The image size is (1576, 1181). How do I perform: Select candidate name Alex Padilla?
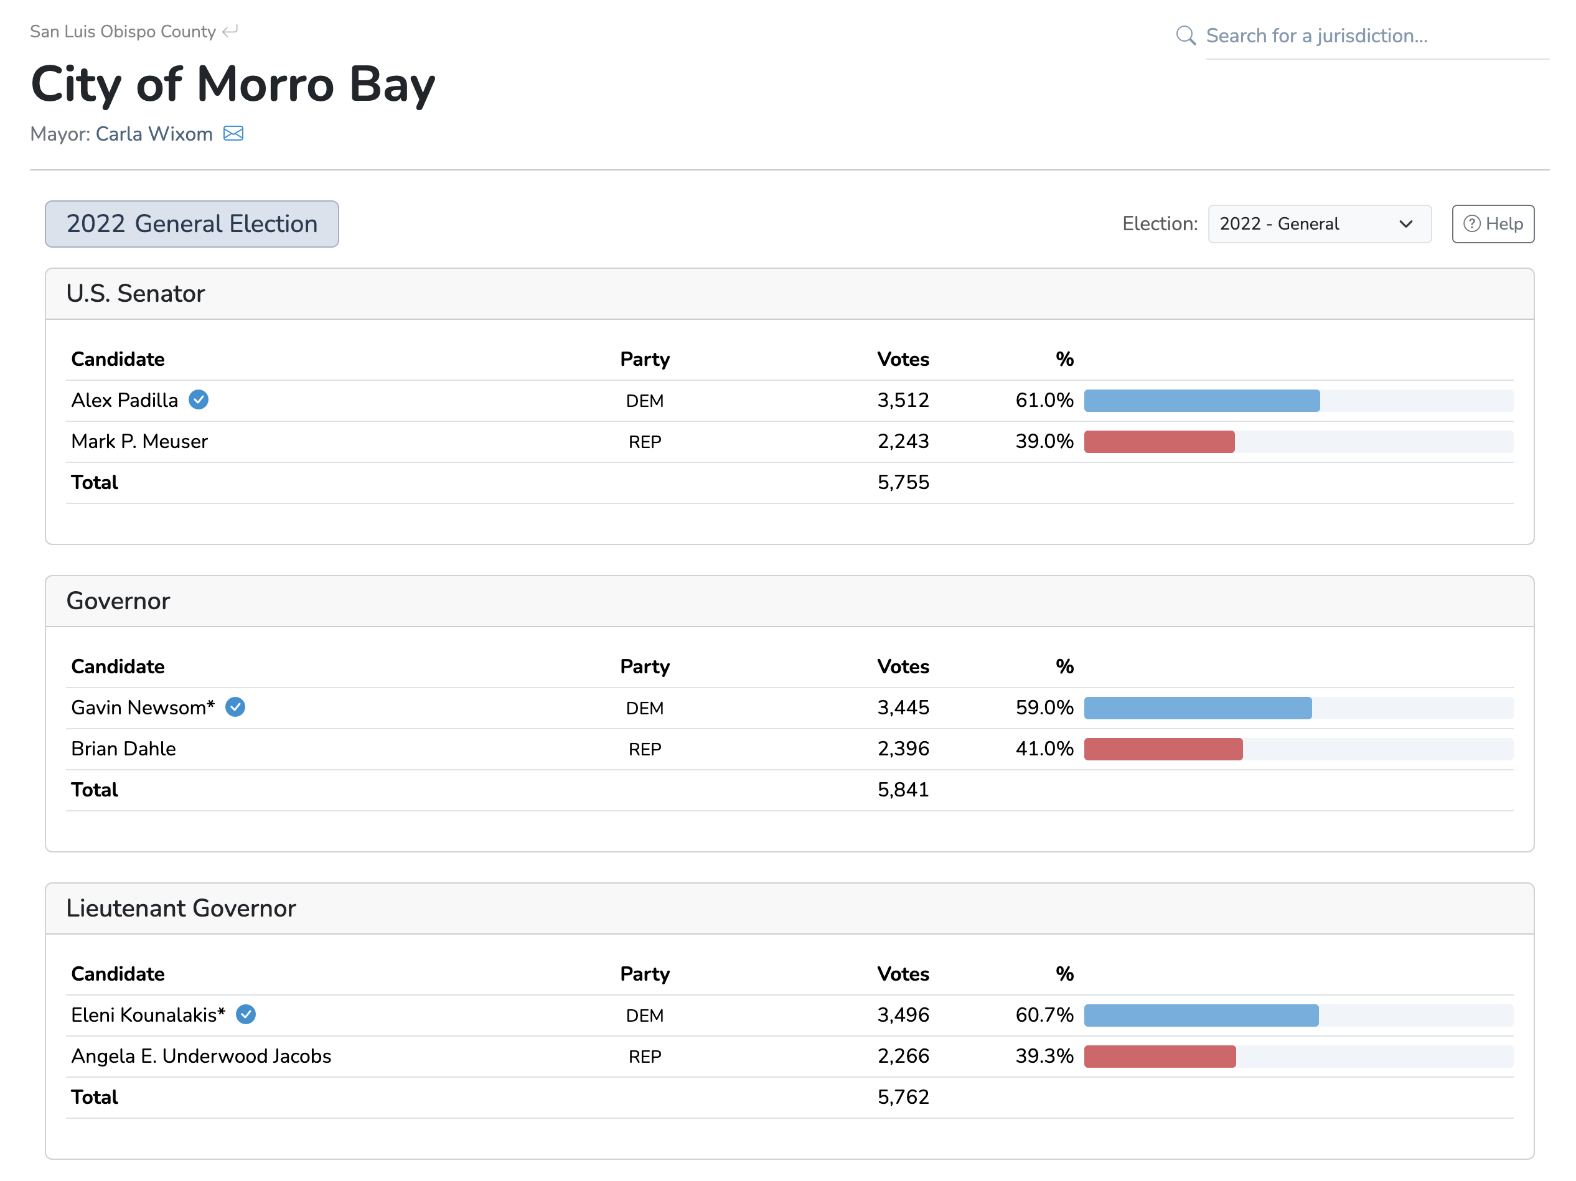(124, 400)
